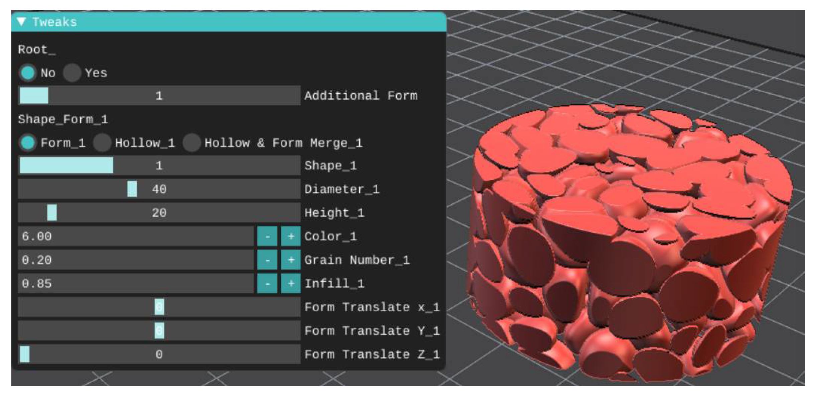The image size is (814, 395).
Task: Collapse the Tweaks panel triangle
Action: 21,22
